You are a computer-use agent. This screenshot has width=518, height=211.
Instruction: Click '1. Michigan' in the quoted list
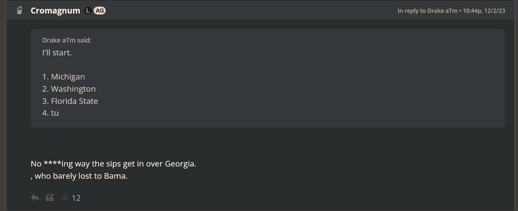tap(64, 77)
